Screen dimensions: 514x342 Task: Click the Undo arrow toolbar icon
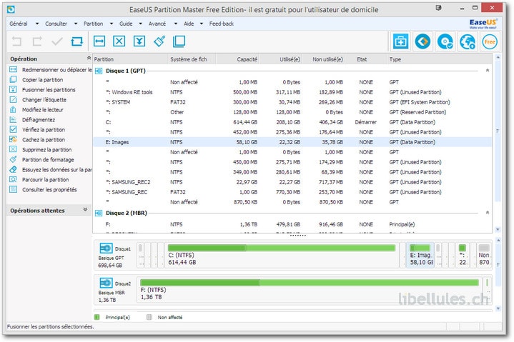[16, 41]
